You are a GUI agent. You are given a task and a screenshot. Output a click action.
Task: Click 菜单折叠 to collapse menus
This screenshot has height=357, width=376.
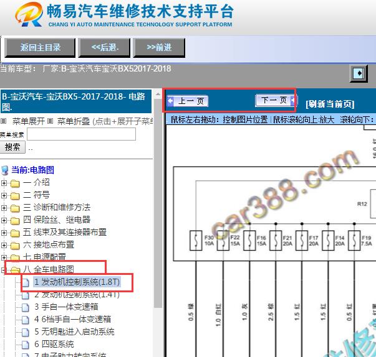click(74, 121)
